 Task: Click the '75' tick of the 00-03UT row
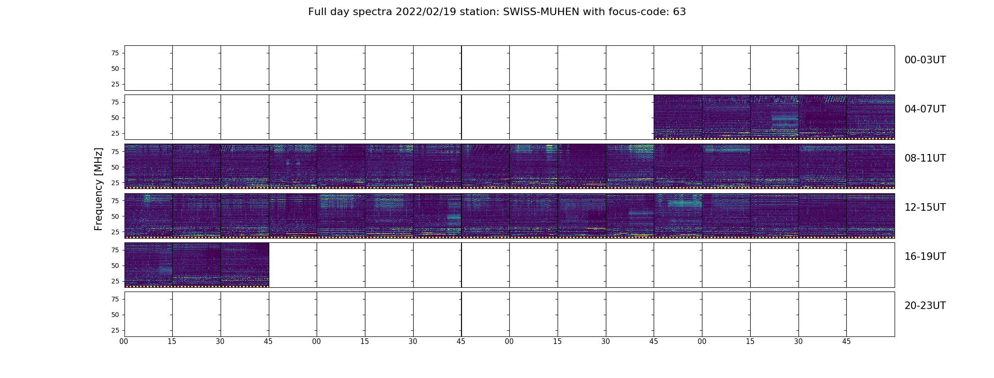tap(115, 53)
